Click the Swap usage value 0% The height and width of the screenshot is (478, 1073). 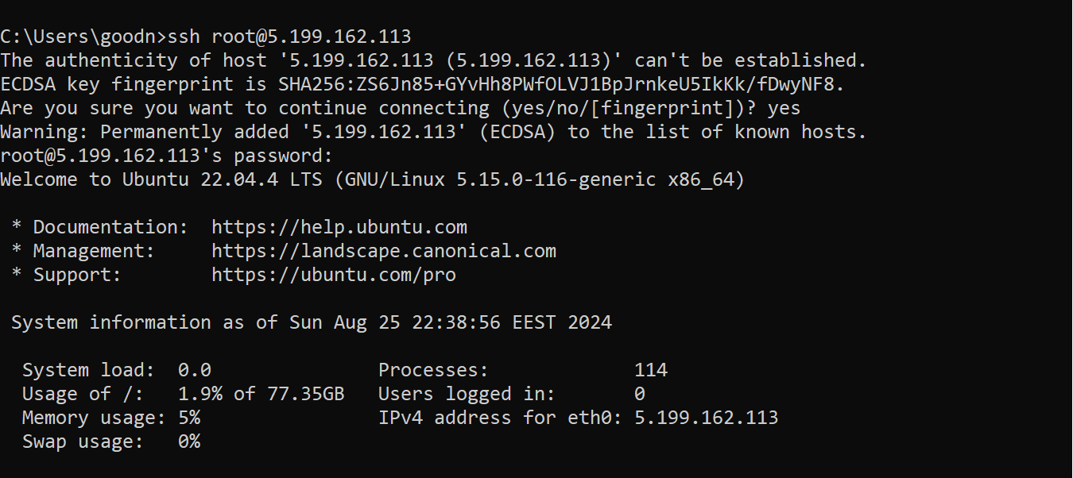(188, 441)
